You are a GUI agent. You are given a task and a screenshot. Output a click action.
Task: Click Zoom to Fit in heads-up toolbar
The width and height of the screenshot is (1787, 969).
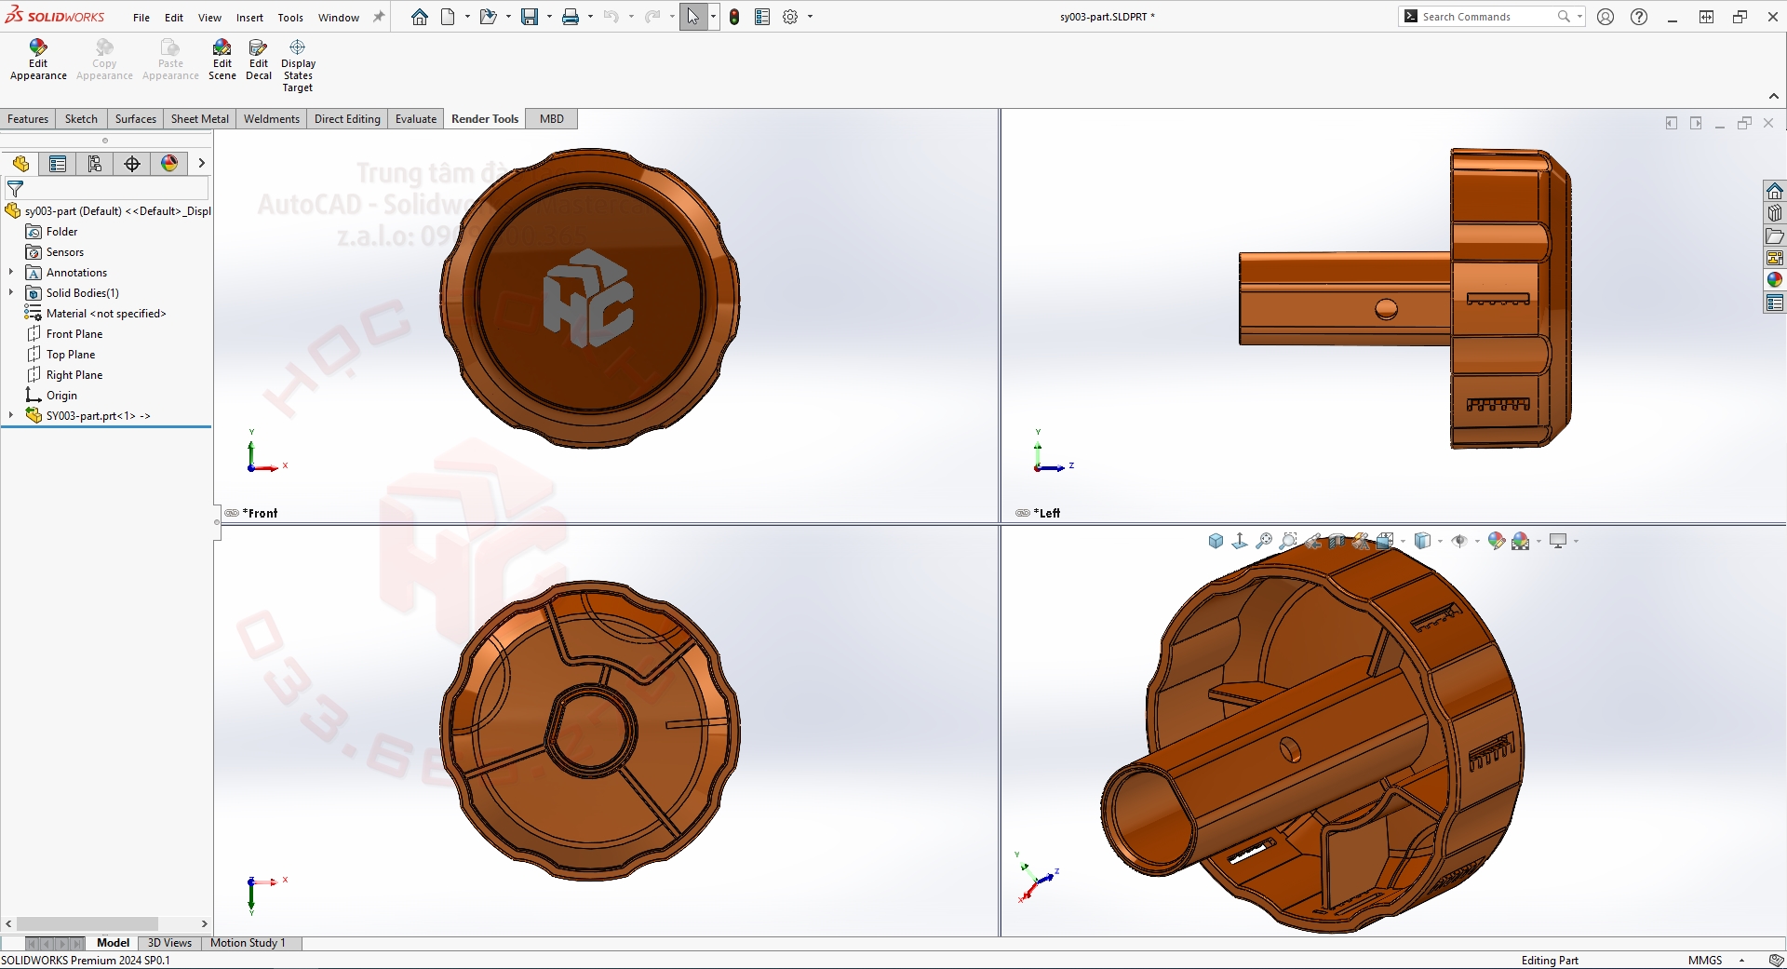point(1264,541)
